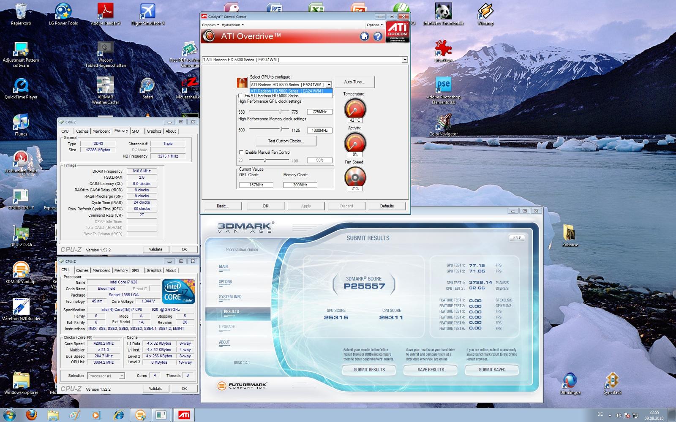This screenshot has width=676, height=422.
Task: Click Auto-Tune button in Overdrive
Action: [x=354, y=82]
